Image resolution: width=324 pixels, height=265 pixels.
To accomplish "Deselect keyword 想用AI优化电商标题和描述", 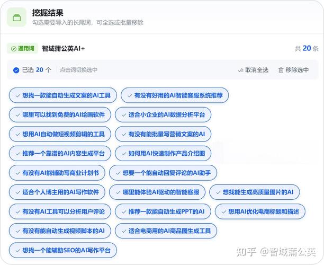I will click(x=260, y=211).
